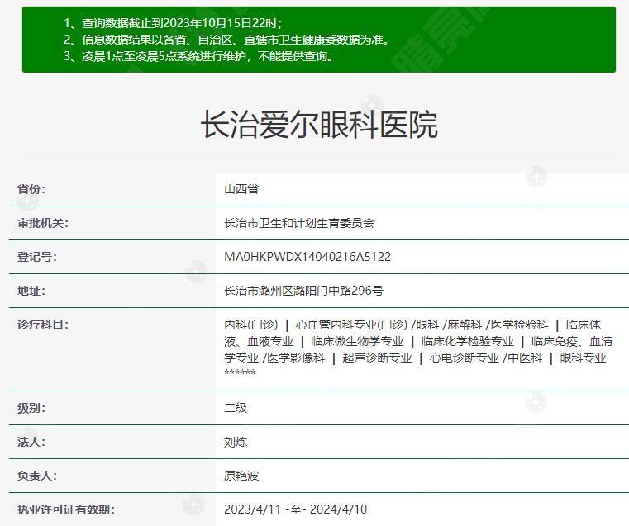Select registration number MA0HKPWDX14040216A5122
The height and width of the screenshot is (526, 629).
(x=307, y=256)
